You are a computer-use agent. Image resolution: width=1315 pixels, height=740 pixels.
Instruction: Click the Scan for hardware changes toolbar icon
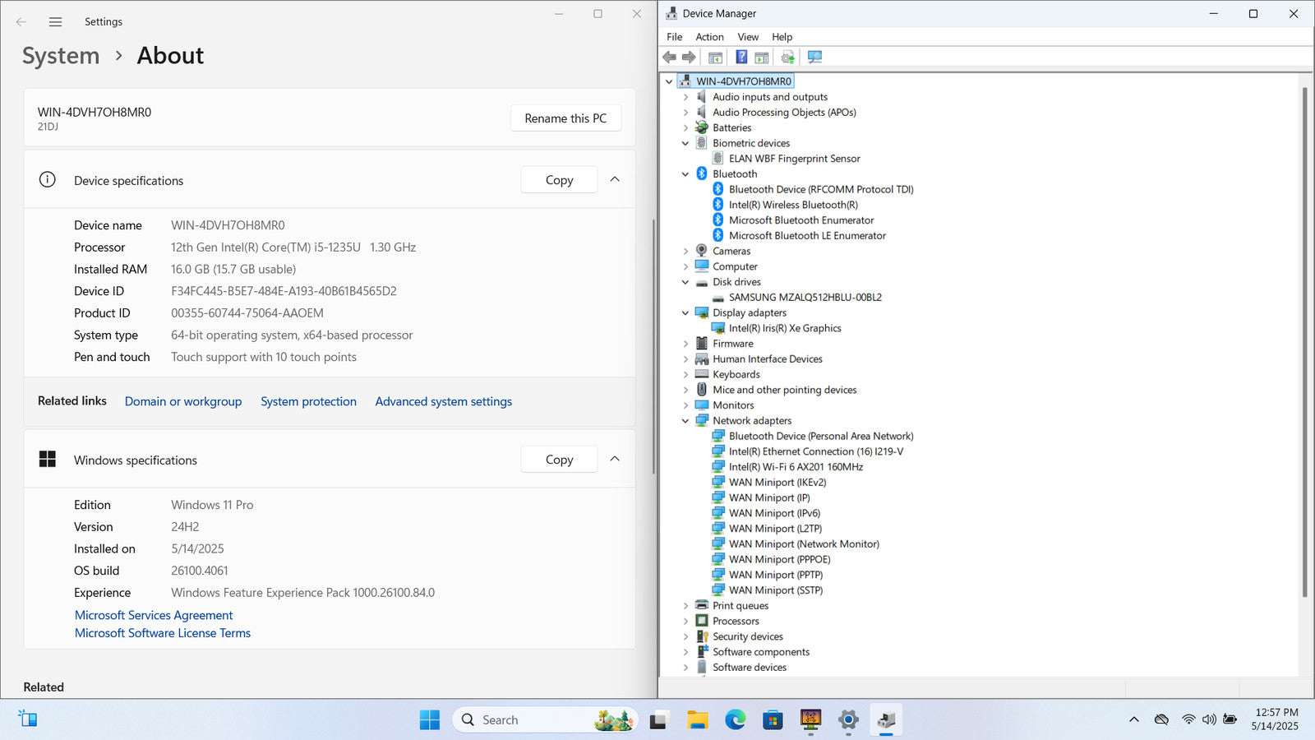coord(814,57)
